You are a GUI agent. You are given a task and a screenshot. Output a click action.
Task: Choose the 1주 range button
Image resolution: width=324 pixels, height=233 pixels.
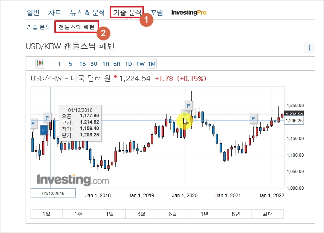click(78, 214)
